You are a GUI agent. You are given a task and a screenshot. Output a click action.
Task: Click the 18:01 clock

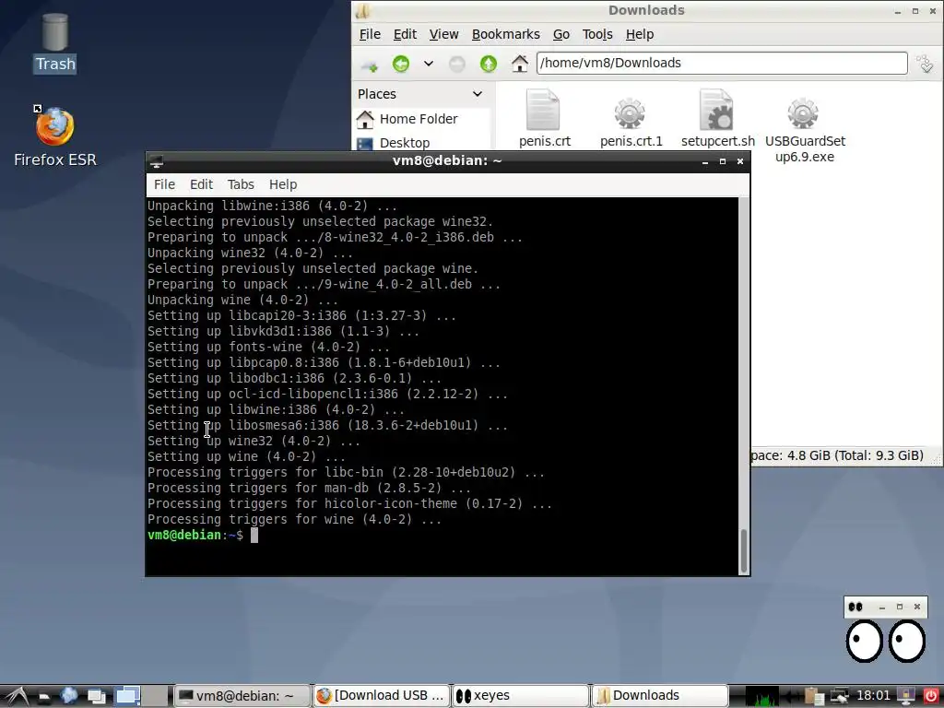point(873,696)
